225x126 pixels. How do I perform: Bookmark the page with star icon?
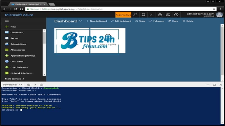214,9
